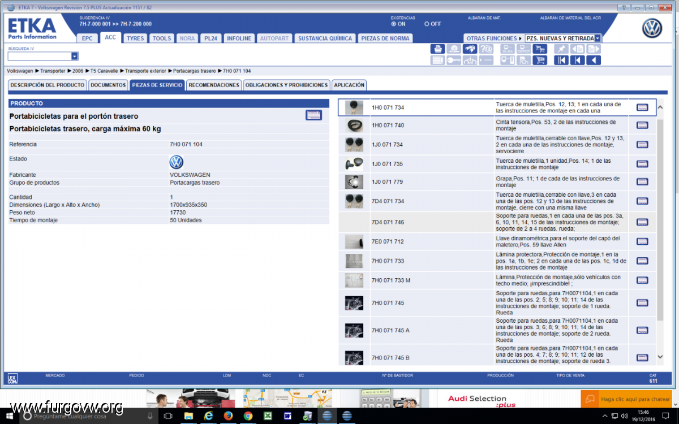Open the Búsqueda IV dropdown
This screenshot has width=679, height=424.
[x=75, y=56]
